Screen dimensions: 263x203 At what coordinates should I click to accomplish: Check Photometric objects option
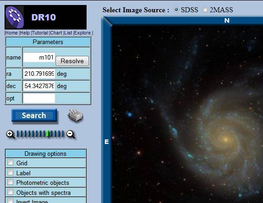point(10,182)
